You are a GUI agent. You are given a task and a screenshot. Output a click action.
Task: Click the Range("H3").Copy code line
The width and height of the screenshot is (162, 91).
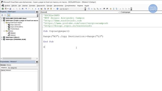click(73, 36)
